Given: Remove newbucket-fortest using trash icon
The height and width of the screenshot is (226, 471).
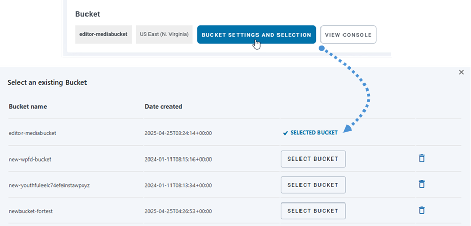Looking at the screenshot, I should coord(422,210).
